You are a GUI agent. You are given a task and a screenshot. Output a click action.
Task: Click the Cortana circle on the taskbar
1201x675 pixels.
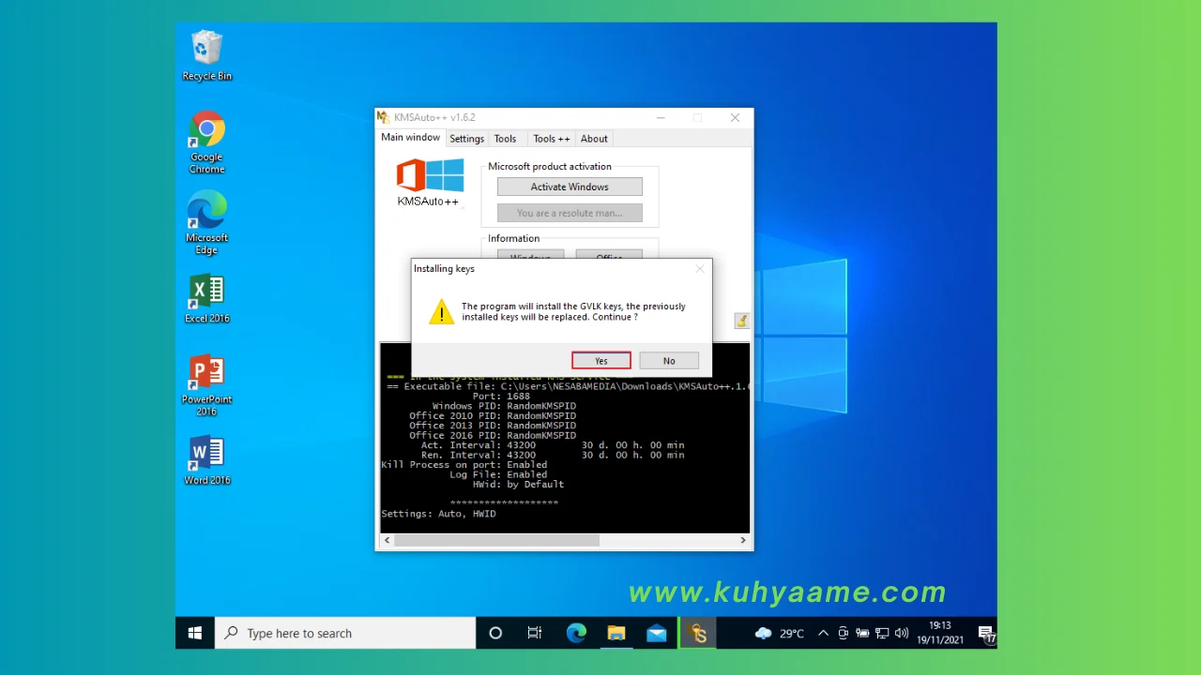click(495, 633)
